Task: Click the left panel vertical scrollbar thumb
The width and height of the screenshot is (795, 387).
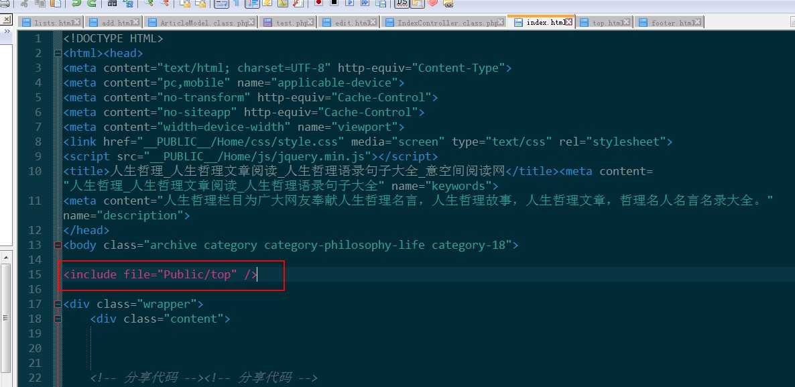Action: click(x=5, y=318)
